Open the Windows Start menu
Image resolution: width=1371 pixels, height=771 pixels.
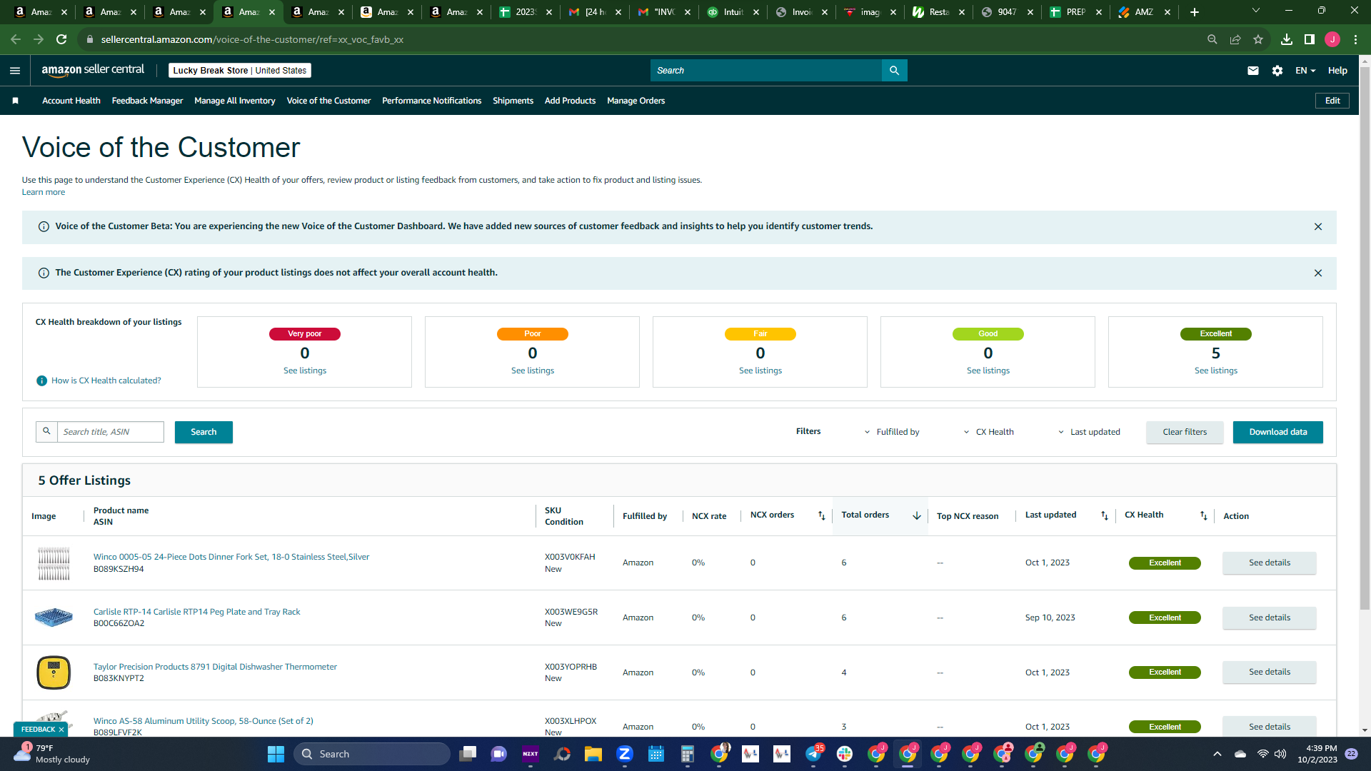(x=276, y=754)
